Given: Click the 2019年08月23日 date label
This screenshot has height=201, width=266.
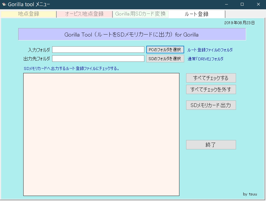Looking at the screenshot, I should pyautogui.click(x=239, y=23).
